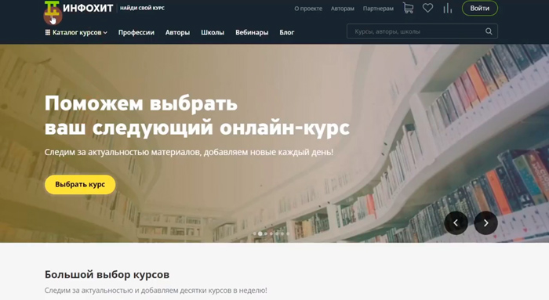Click the search magnifier icon
The image size is (549, 300).
pyautogui.click(x=489, y=31)
